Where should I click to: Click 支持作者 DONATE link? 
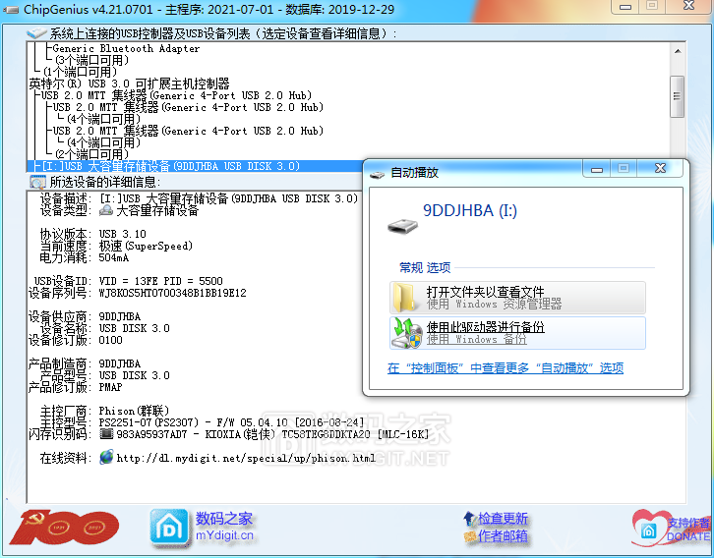(688, 530)
